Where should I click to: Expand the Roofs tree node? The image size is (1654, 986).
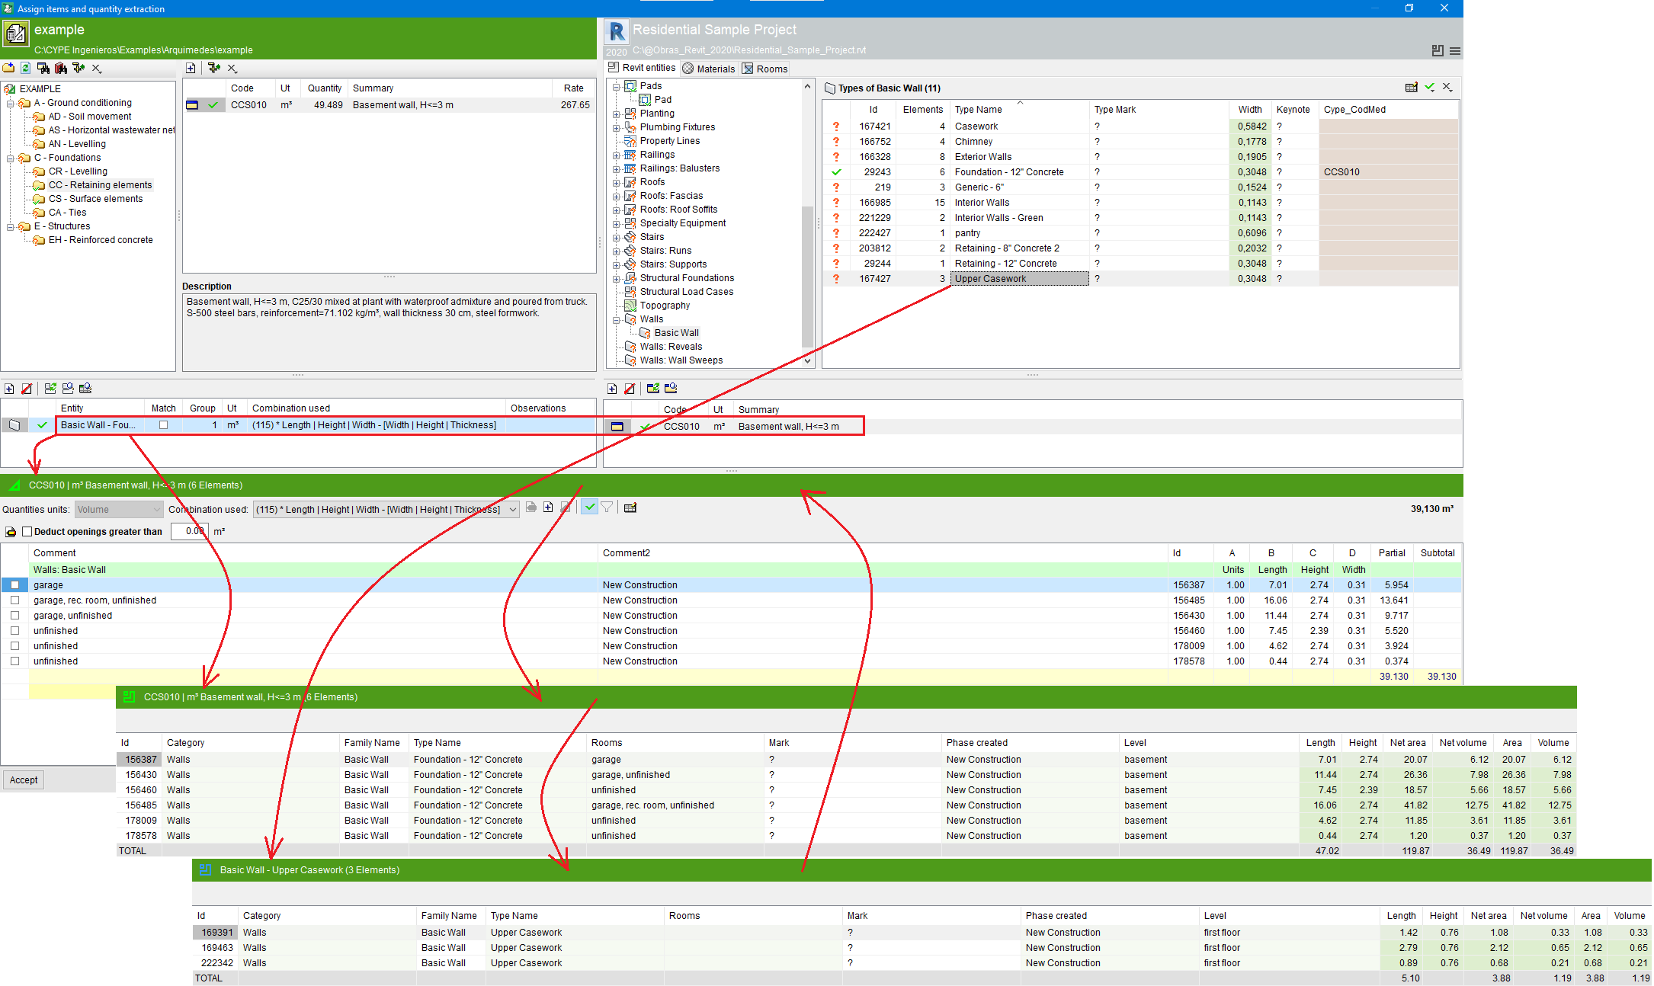[x=616, y=183]
